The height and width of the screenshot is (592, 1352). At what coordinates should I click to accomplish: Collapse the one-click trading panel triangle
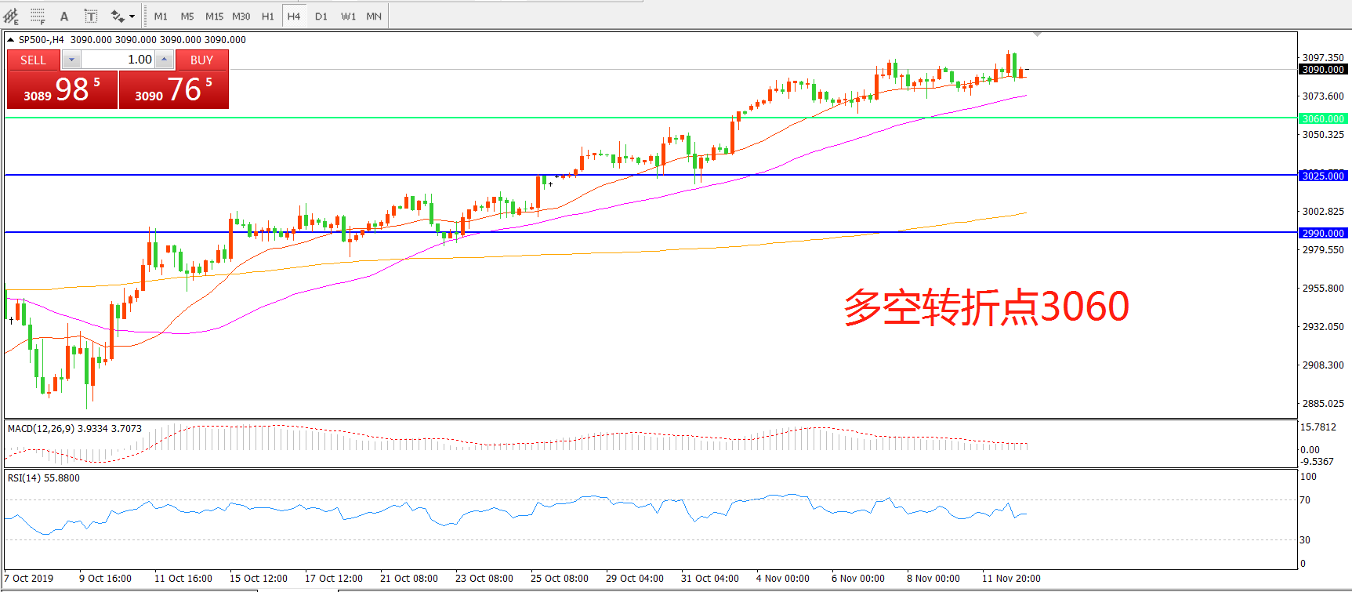click(x=10, y=40)
